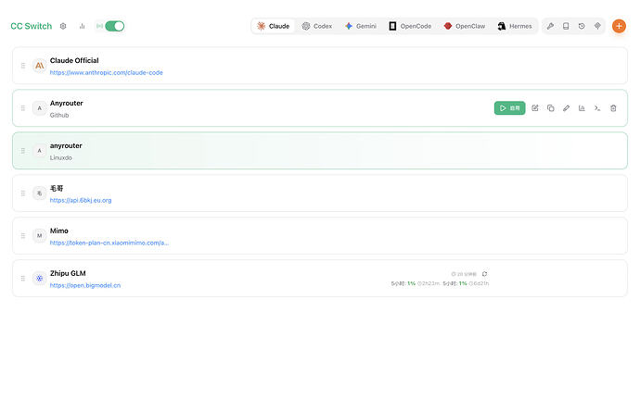Grab the drag handle of Zhipu GLM
This screenshot has width=640, height=399.
23,279
